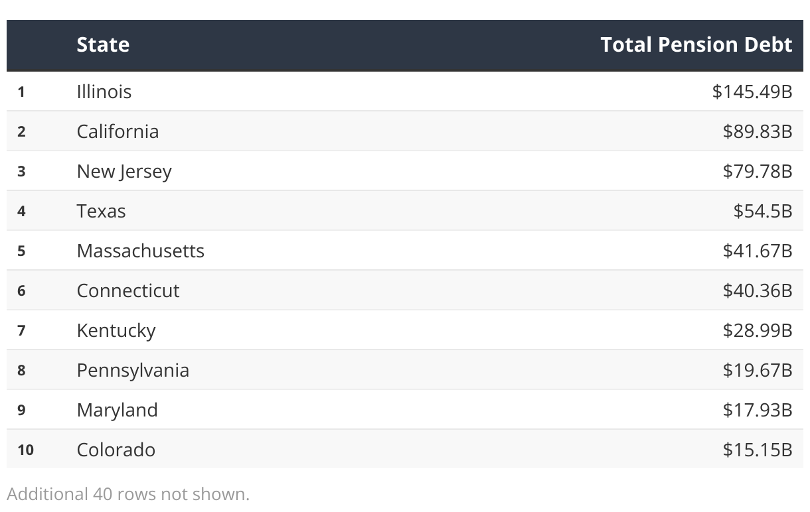Click rank number 1 cell
810x512 pixels.
click(x=21, y=92)
